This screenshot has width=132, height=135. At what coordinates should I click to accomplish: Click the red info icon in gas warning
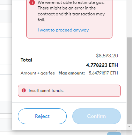(x=32, y=2)
